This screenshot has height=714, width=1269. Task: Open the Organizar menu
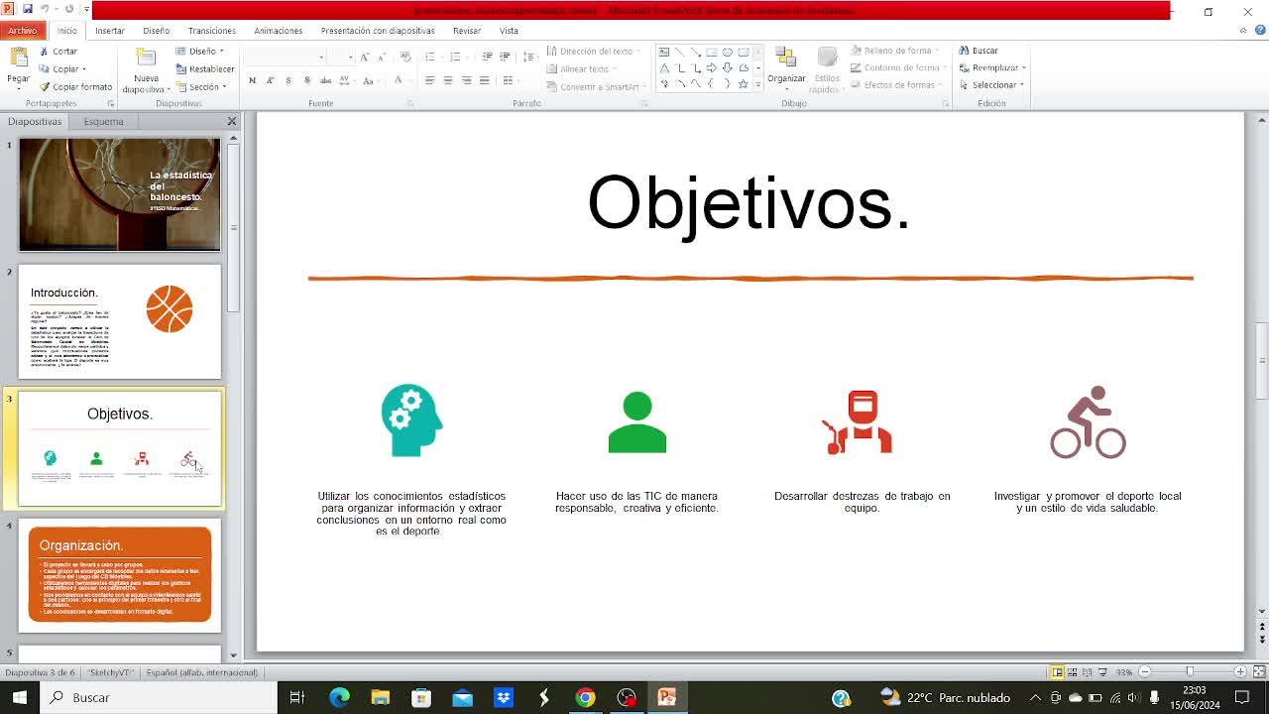click(x=786, y=69)
